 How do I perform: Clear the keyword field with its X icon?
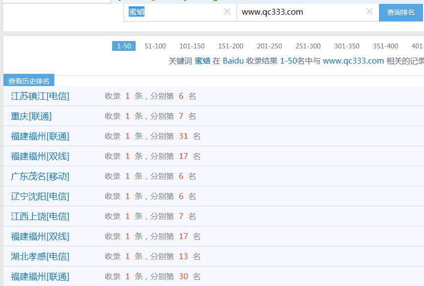coord(227,12)
